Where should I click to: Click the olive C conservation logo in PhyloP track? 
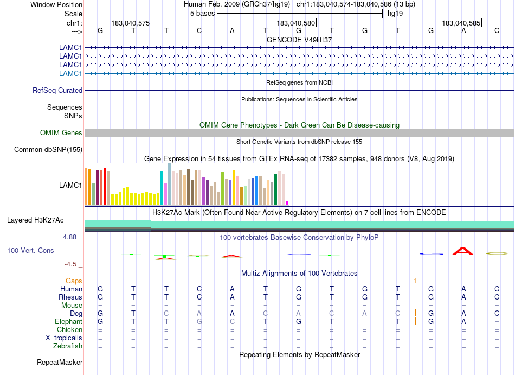click(497, 253)
